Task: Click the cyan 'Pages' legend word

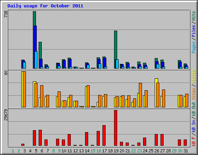Action: [193, 47]
